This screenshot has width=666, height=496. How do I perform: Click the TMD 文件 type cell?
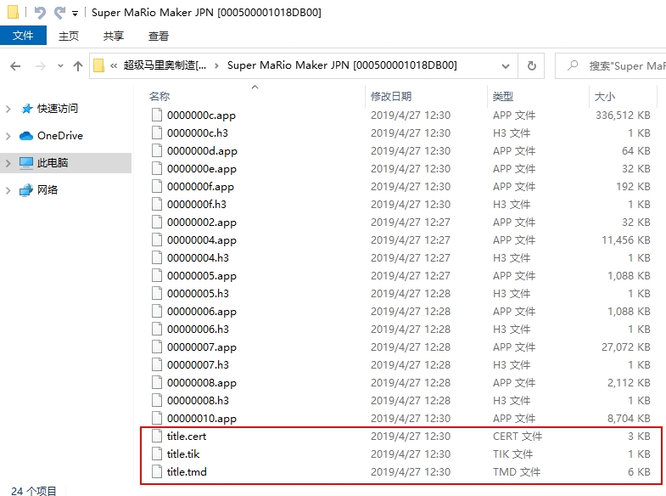tap(517, 472)
